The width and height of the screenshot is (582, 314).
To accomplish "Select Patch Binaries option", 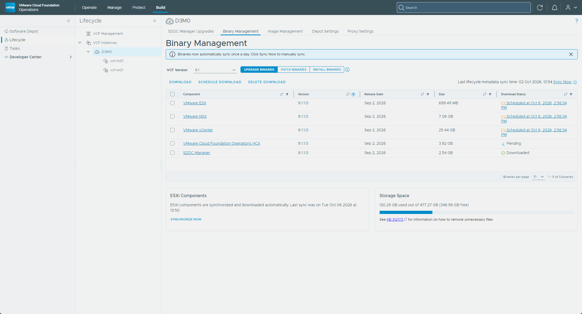I will (294, 70).
